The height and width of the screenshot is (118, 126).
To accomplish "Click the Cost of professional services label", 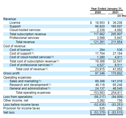I will 31,65.
